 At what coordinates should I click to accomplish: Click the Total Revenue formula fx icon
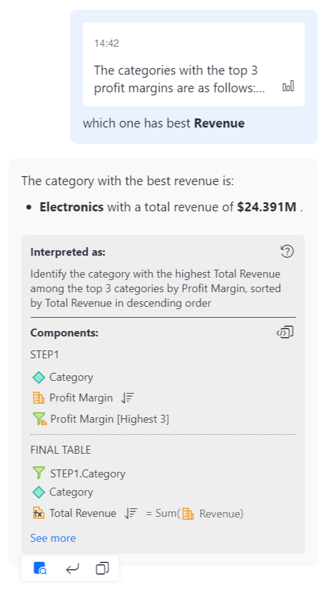point(39,513)
